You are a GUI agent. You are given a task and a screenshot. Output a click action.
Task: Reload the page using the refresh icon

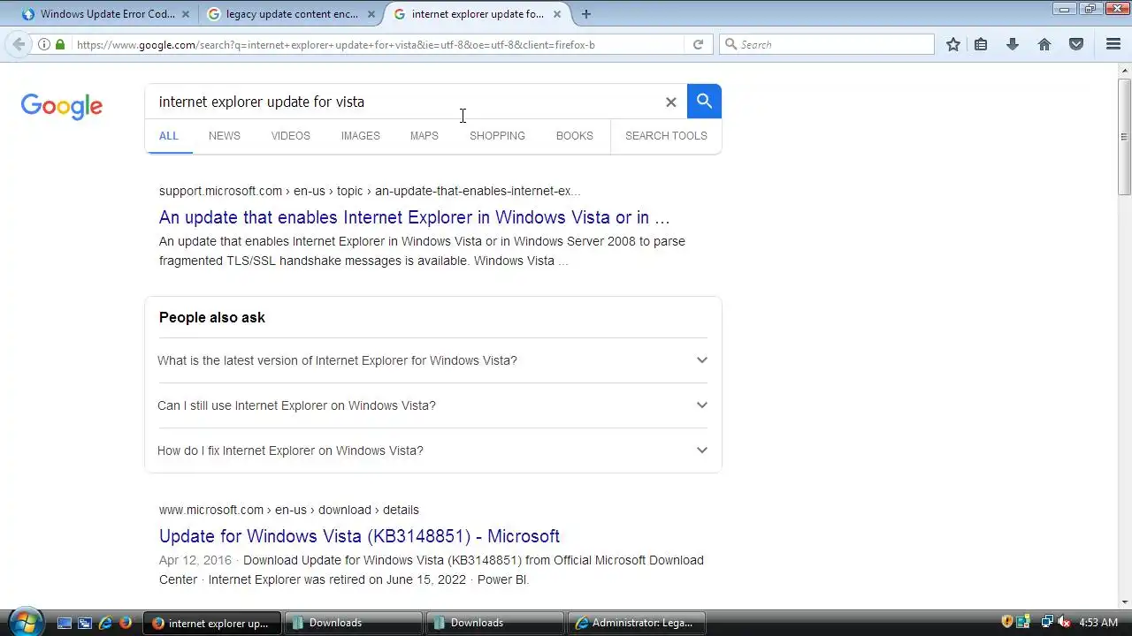tap(698, 44)
